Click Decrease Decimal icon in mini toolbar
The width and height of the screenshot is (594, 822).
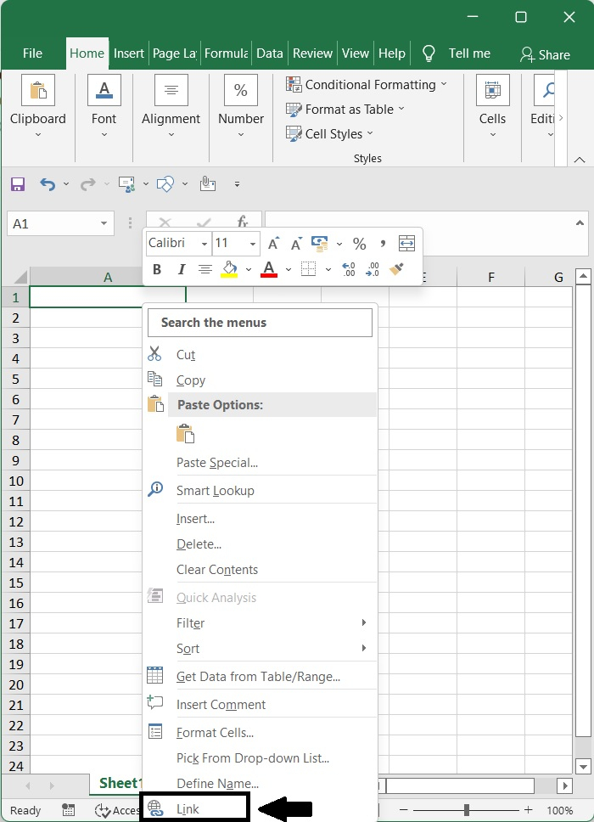point(373,269)
